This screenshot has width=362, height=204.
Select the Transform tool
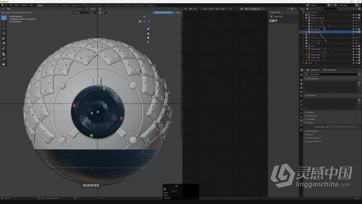[x=4, y=43]
